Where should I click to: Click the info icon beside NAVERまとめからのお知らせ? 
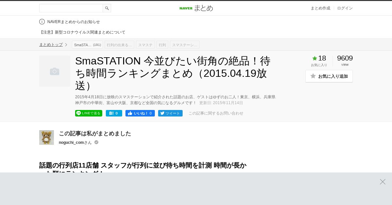pos(42,22)
